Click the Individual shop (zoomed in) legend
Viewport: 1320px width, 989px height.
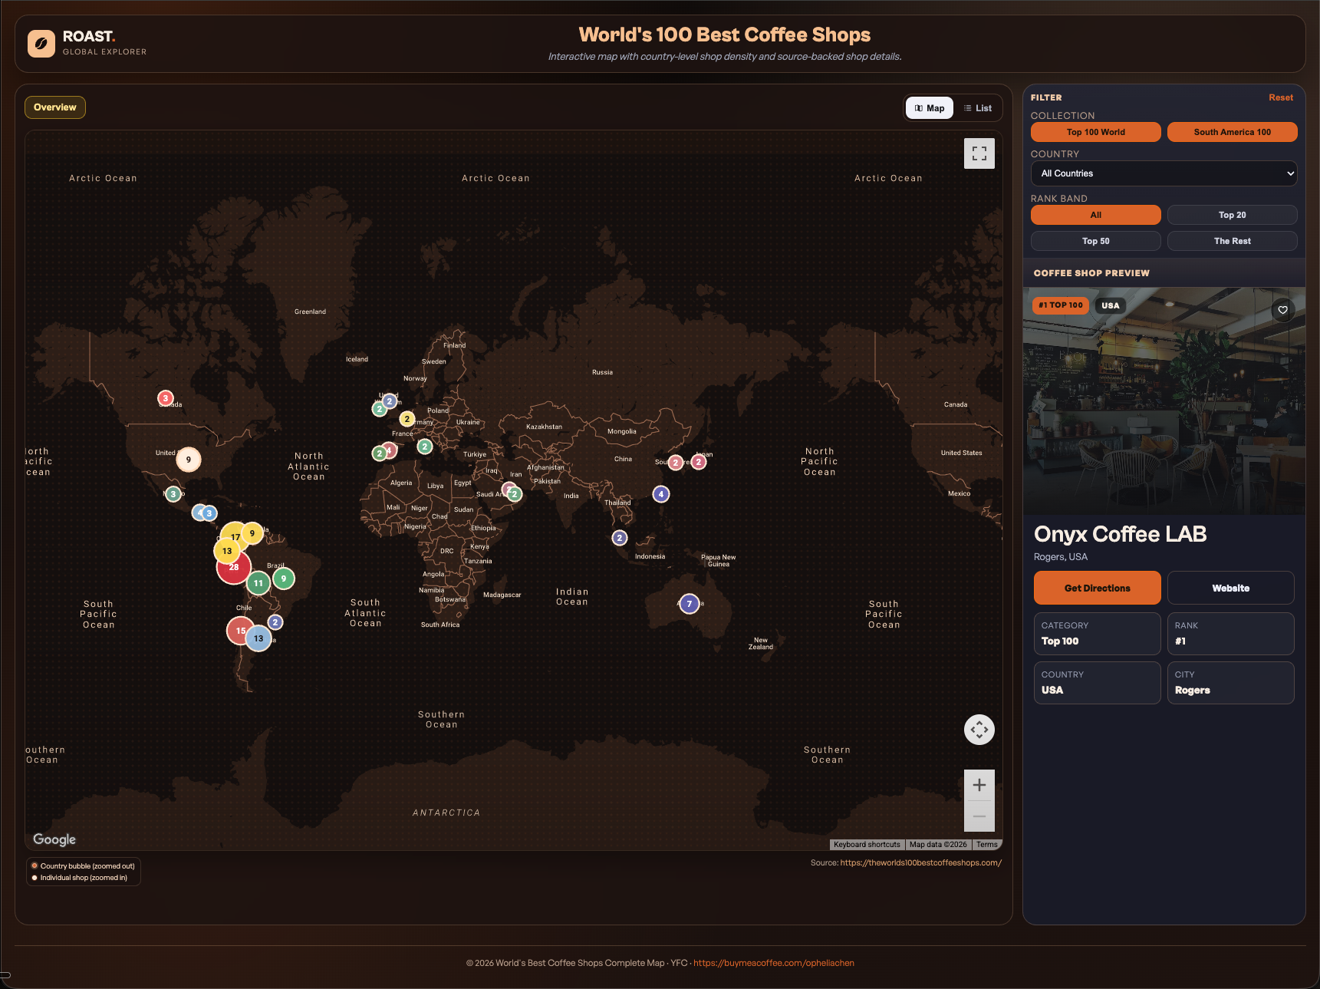point(79,878)
